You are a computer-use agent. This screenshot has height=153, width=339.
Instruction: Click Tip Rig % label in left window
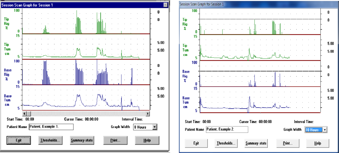7,23
